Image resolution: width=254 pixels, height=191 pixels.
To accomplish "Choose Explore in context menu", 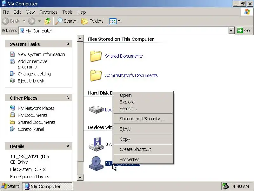I will [x=144, y=102].
